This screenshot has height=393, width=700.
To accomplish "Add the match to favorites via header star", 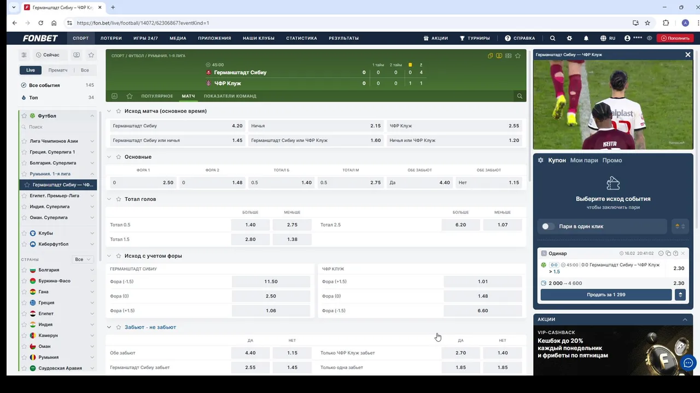I will pos(517,56).
